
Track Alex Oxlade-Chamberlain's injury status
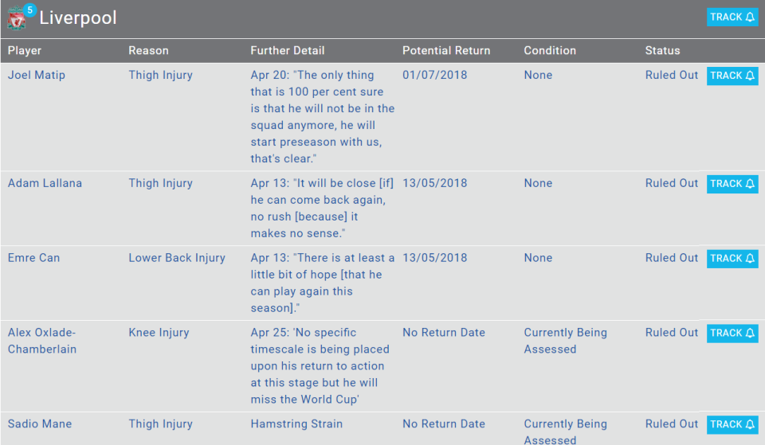point(732,333)
